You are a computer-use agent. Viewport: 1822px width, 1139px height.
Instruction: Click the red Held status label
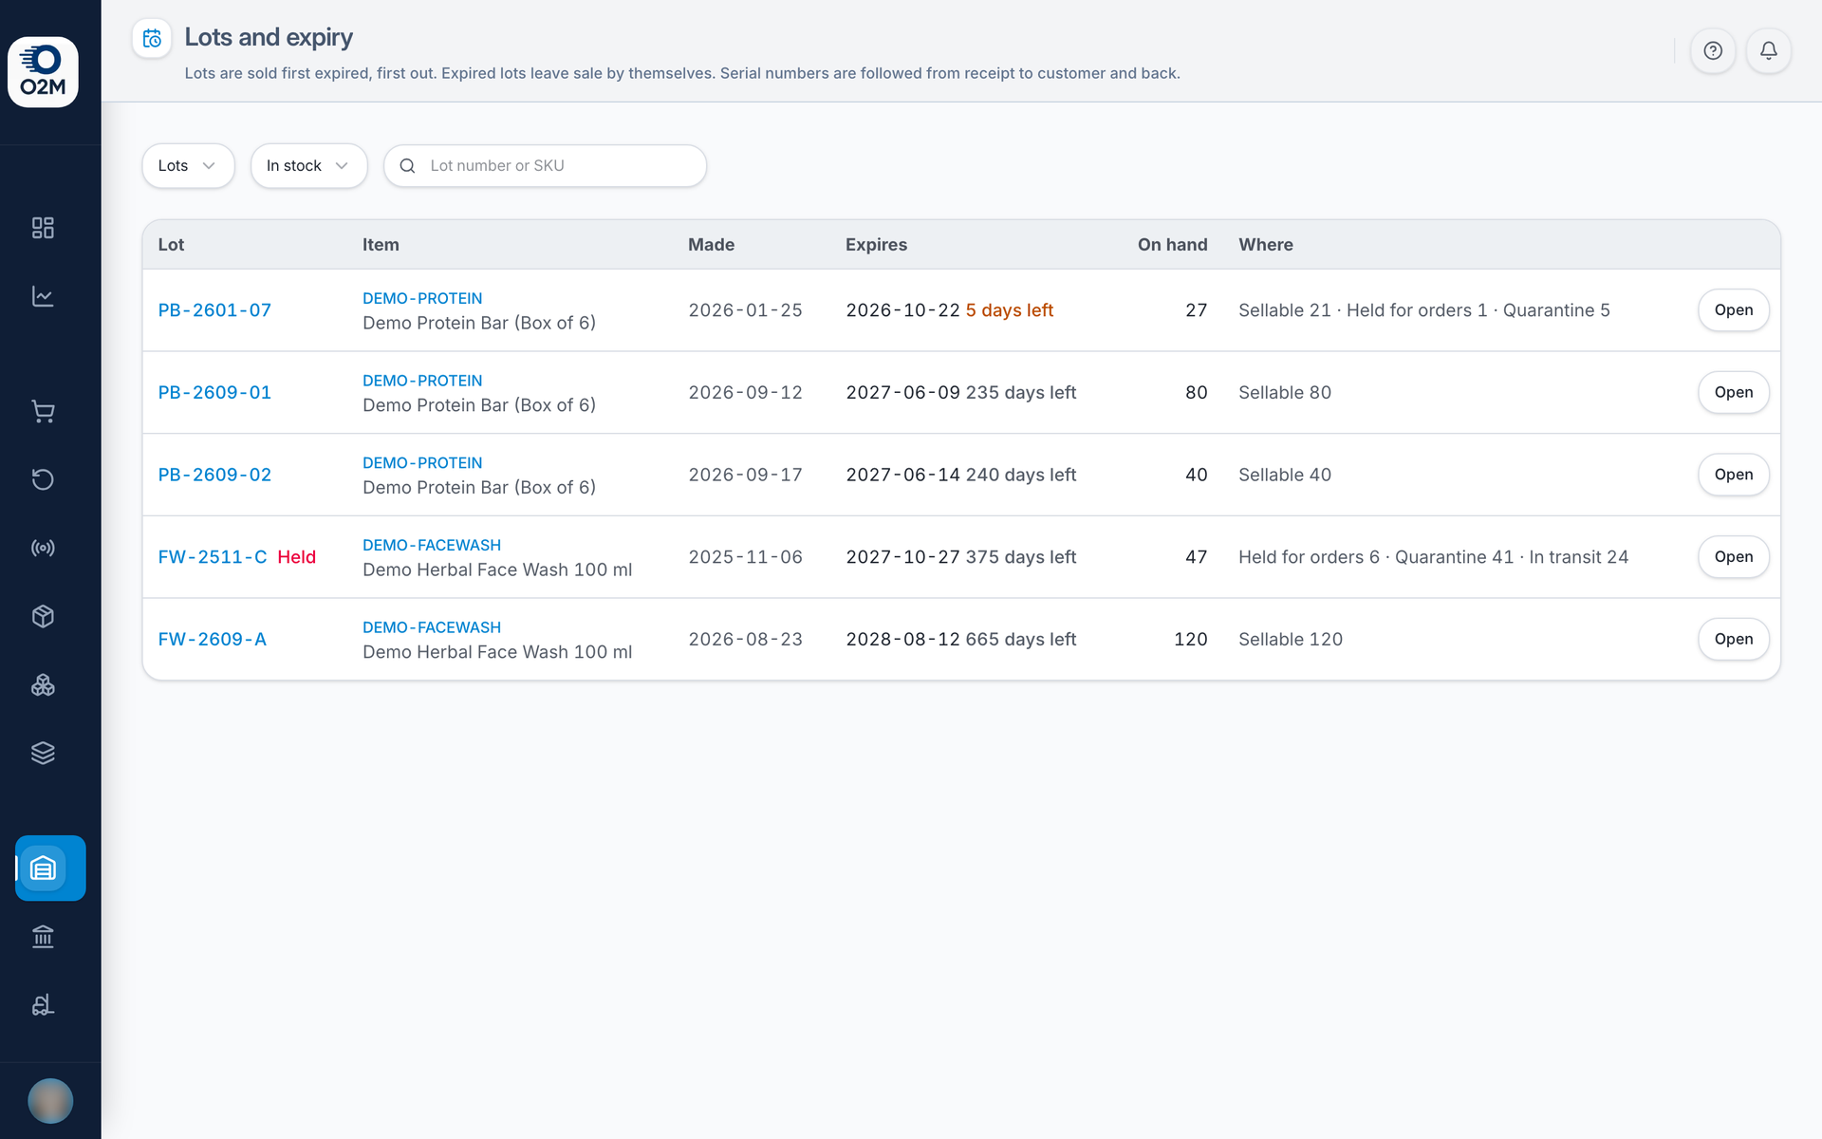(296, 557)
